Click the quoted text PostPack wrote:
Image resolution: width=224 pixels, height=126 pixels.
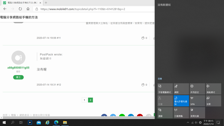[x=51, y=54]
